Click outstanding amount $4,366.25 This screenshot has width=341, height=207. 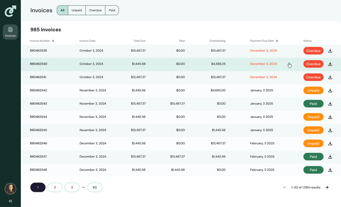click(x=218, y=64)
